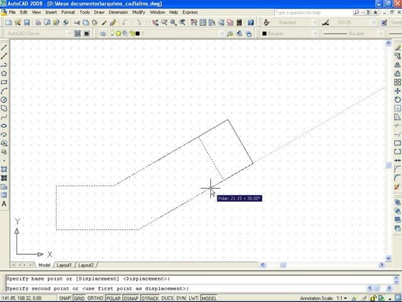This screenshot has height=302, width=402.
Task: Open the File menu
Action: 13,12
